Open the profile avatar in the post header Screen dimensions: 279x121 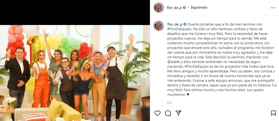[x=159, y=8]
